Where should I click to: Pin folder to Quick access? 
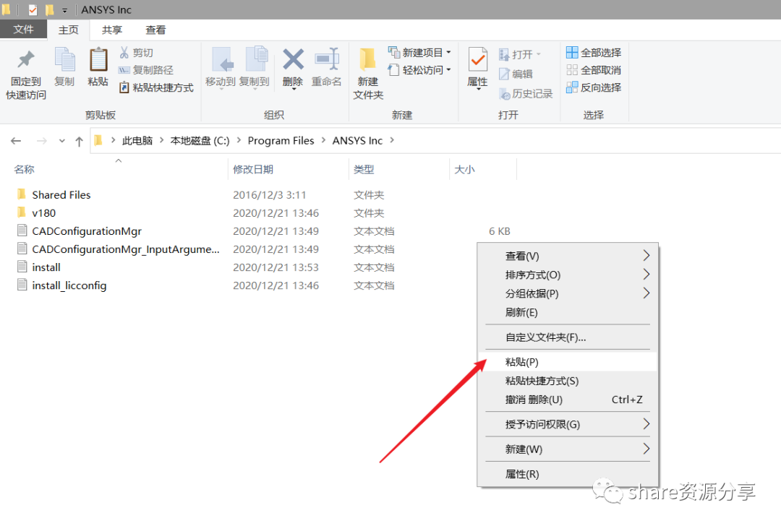point(26,74)
